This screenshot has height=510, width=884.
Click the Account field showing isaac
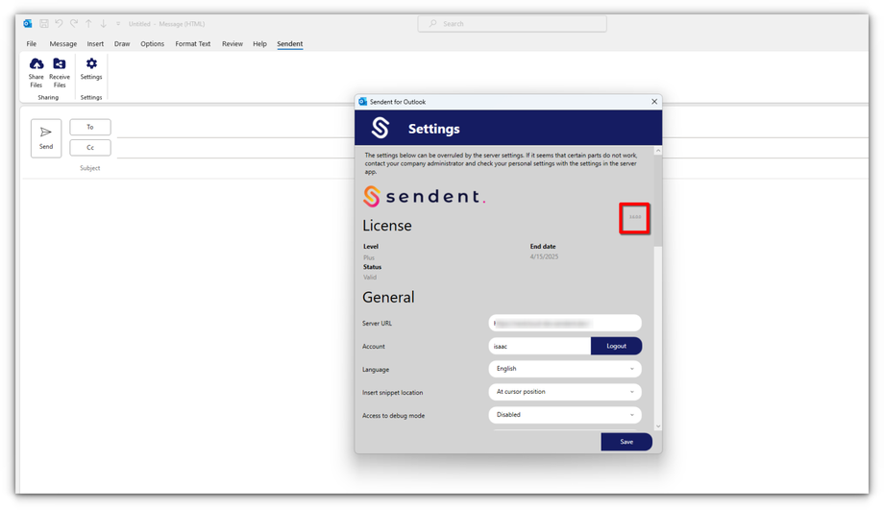point(540,346)
